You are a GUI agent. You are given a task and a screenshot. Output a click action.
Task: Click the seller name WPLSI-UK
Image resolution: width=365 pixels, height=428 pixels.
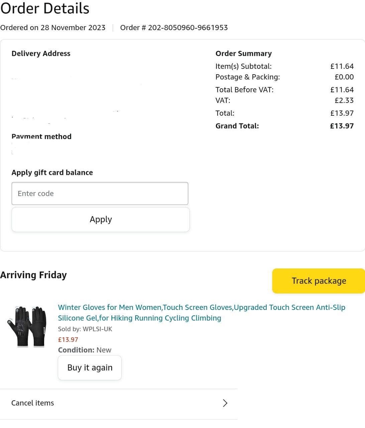coord(97,329)
